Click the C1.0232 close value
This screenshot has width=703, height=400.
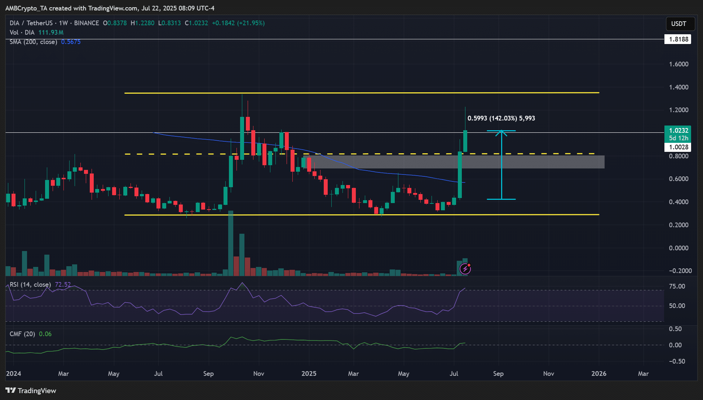(196, 23)
